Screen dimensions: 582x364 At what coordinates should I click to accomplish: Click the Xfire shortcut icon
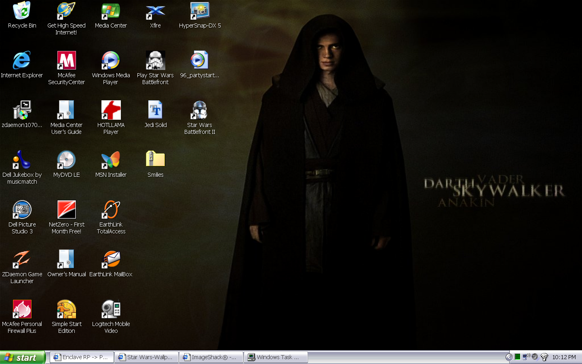[x=155, y=11]
